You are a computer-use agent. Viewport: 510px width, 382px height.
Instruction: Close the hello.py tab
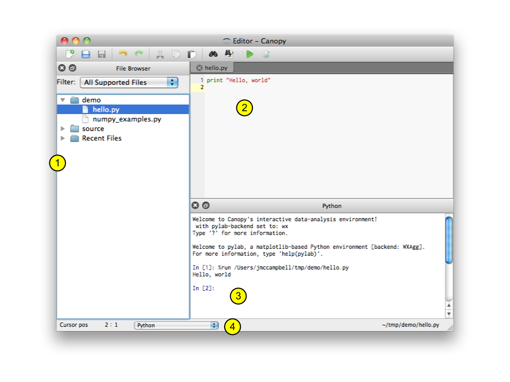pyautogui.click(x=199, y=68)
